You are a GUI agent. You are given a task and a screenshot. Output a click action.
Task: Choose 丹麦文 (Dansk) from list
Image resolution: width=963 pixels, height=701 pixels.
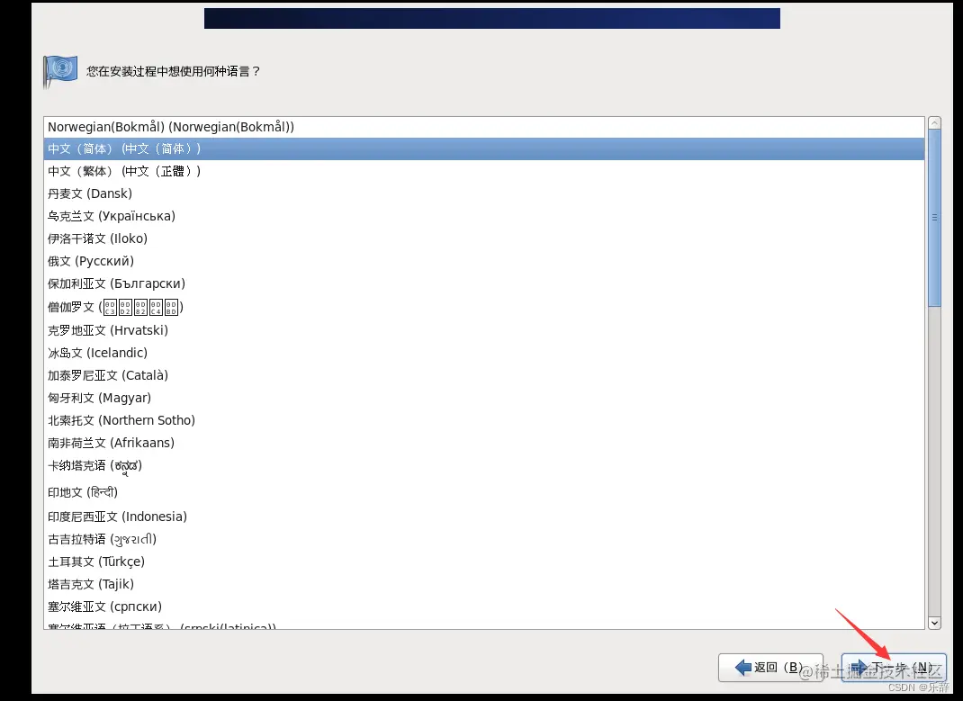(484, 194)
